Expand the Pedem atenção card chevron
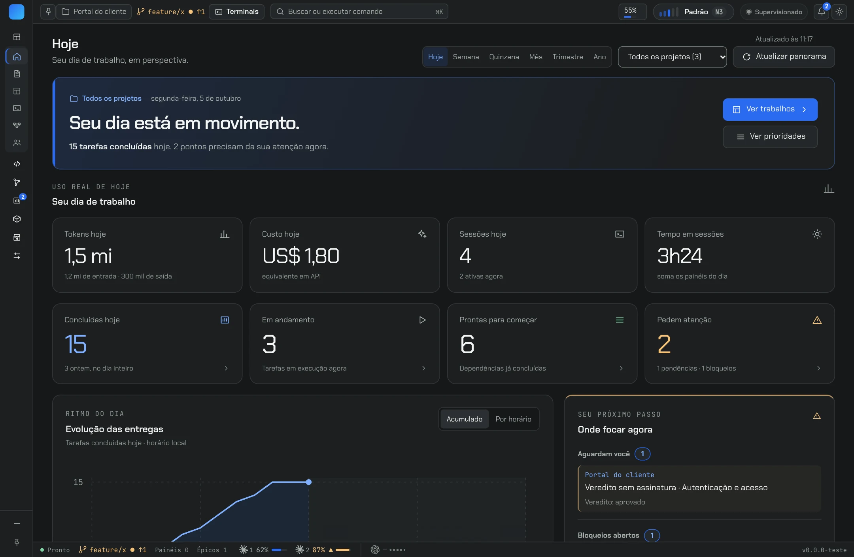This screenshot has width=854, height=557. (818, 368)
